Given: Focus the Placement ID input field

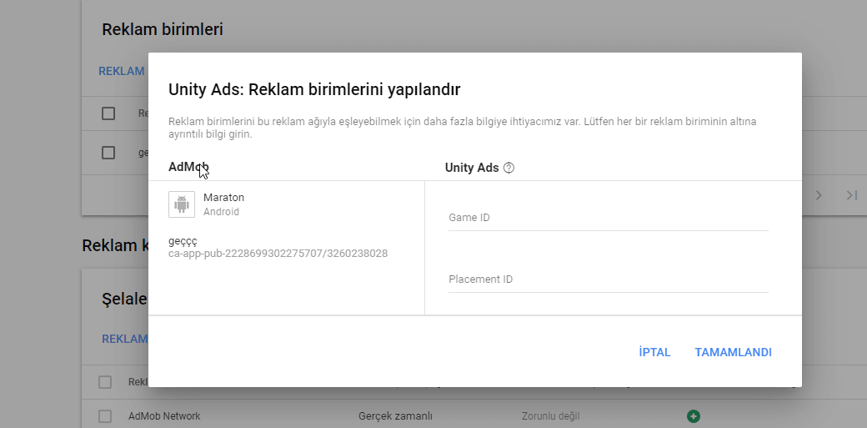Looking at the screenshot, I should tap(609, 279).
